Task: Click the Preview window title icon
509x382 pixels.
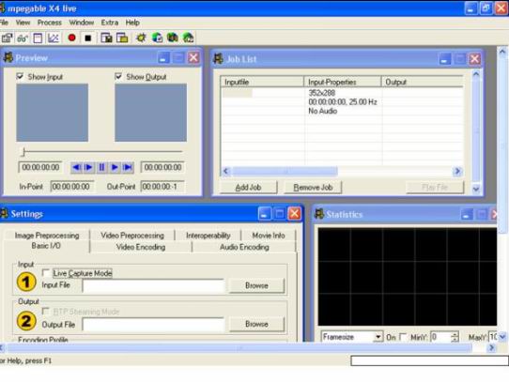Action: (x=8, y=58)
